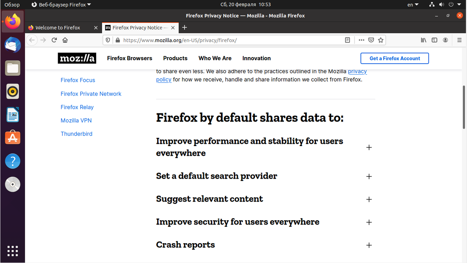Launch Thunderbird mail from dock
Viewport: 467px width, 263px height.
click(x=12, y=45)
